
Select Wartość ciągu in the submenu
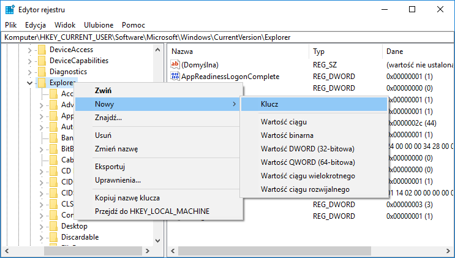tap(314, 122)
